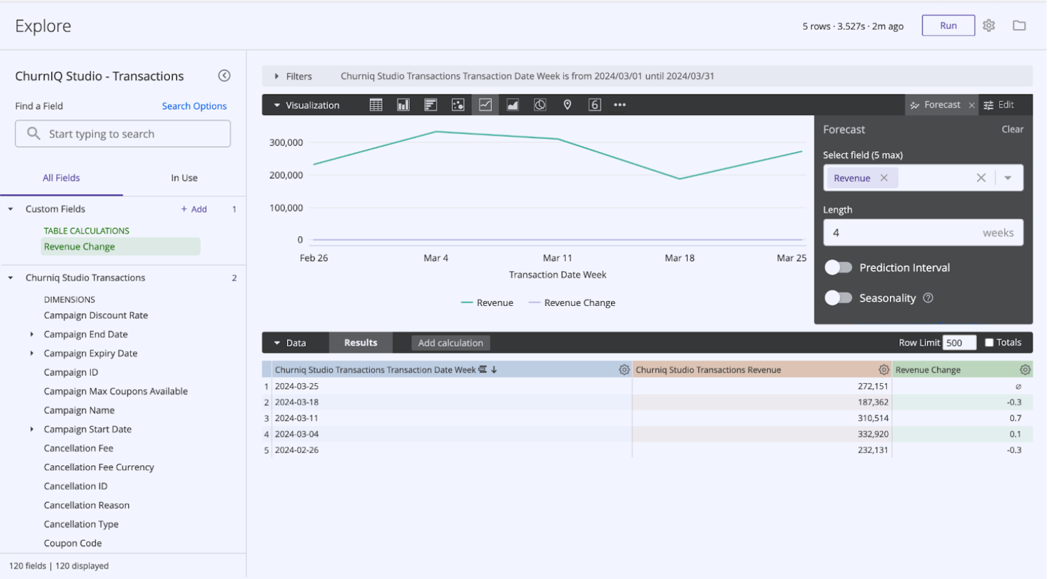Expand the Campaign Expiry Date dimension
The height and width of the screenshot is (579, 1048).
pos(32,354)
